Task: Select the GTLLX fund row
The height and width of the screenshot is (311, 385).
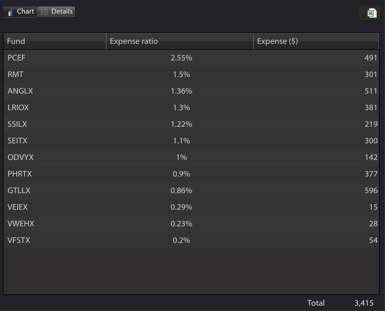Action: [191, 190]
